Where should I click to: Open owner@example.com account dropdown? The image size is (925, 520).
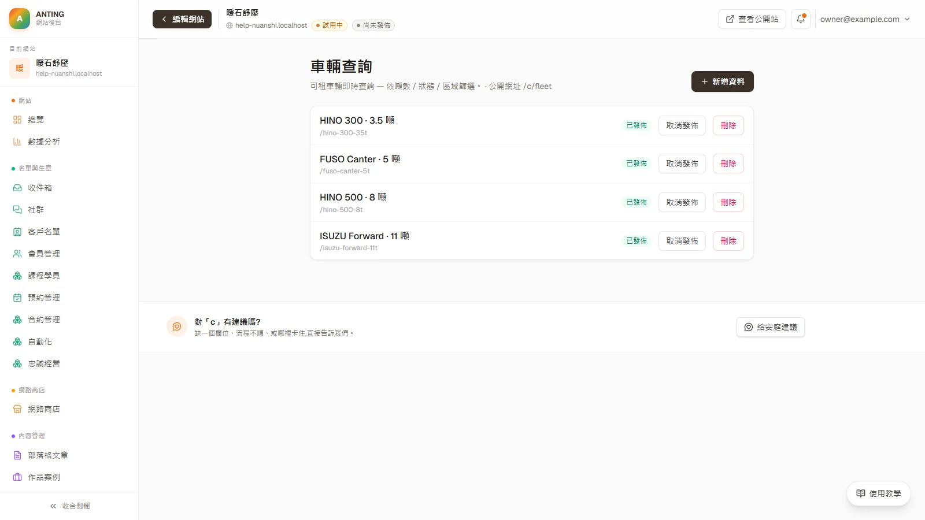click(x=865, y=19)
